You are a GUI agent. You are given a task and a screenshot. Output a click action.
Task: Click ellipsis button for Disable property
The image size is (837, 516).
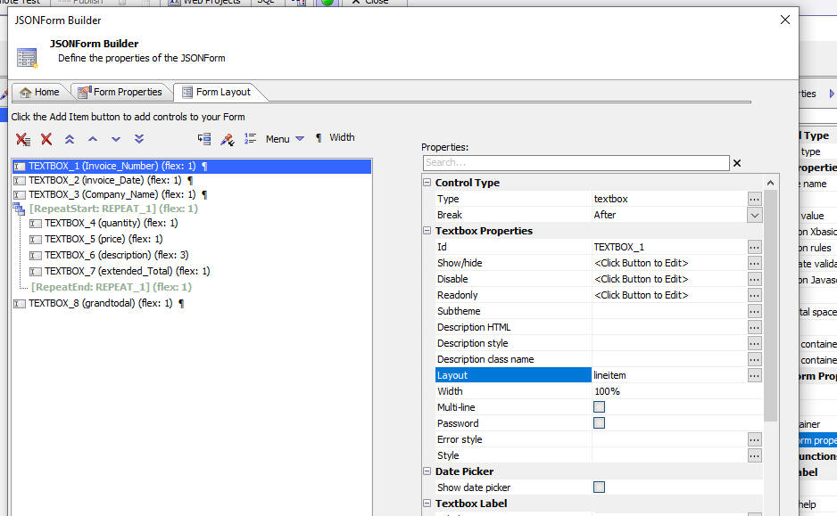[754, 279]
